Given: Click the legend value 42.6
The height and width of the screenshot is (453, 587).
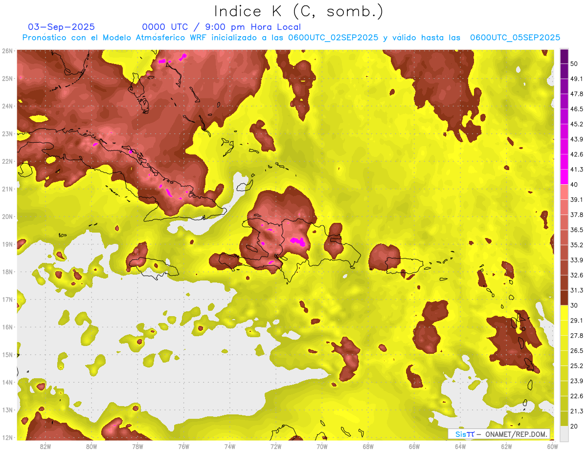Looking at the screenshot, I should (577, 154).
